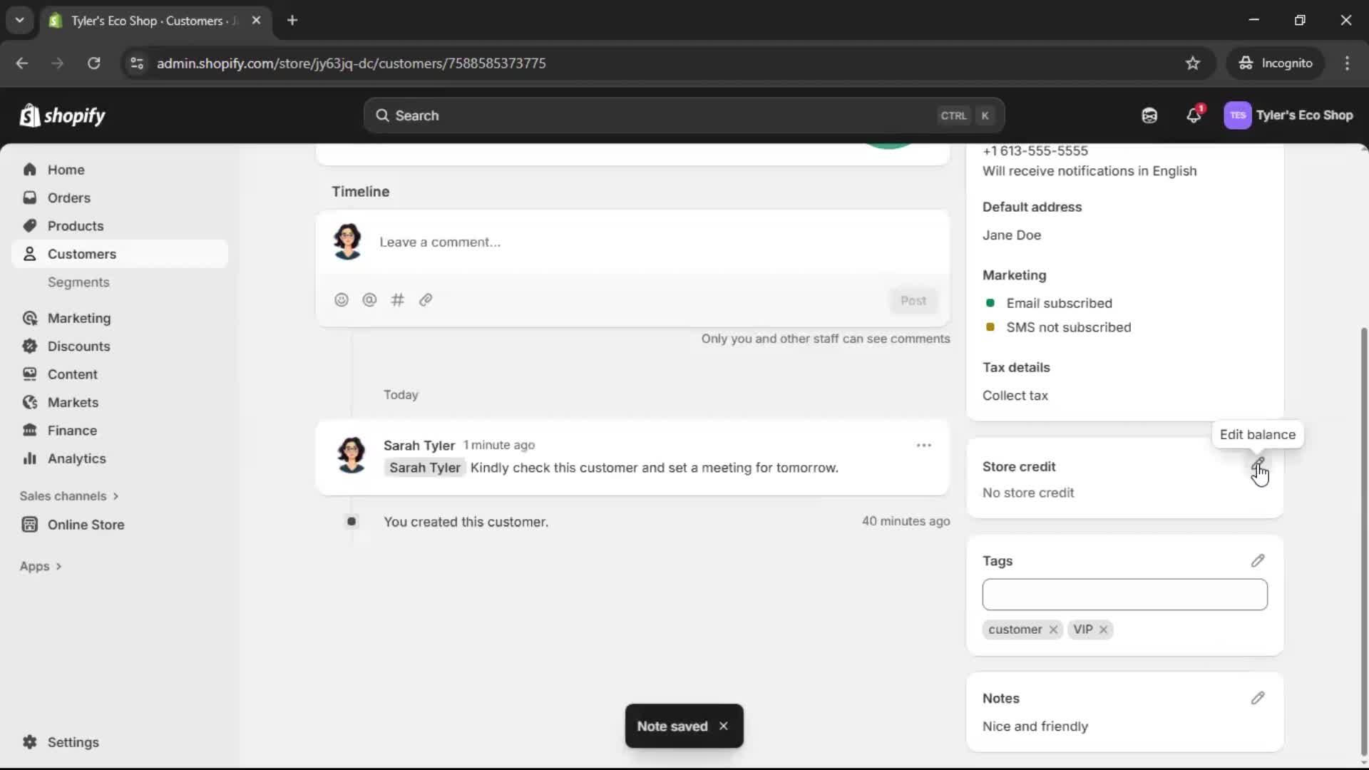1369x770 pixels.
Task: Open the Tyler's Eco Shop account menu
Action: pyautogui.click(x=1290, y=115)
